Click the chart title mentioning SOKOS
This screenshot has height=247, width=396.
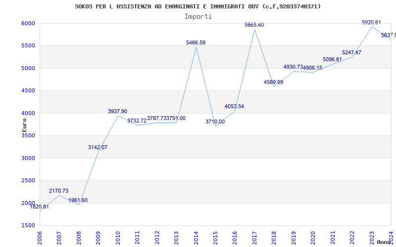point(198,6)
